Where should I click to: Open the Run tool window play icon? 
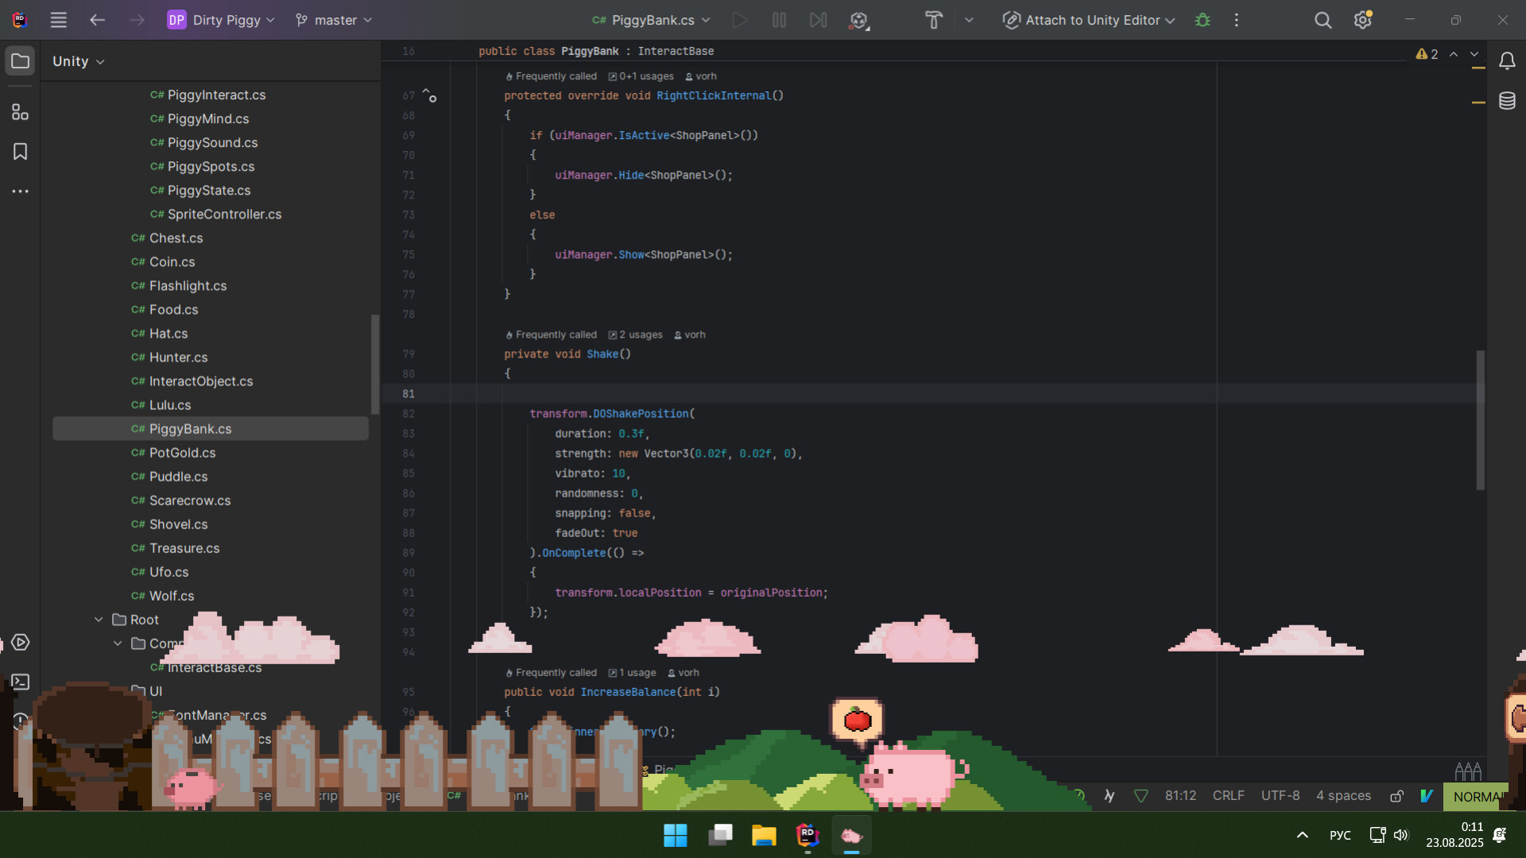pos(20,643)
